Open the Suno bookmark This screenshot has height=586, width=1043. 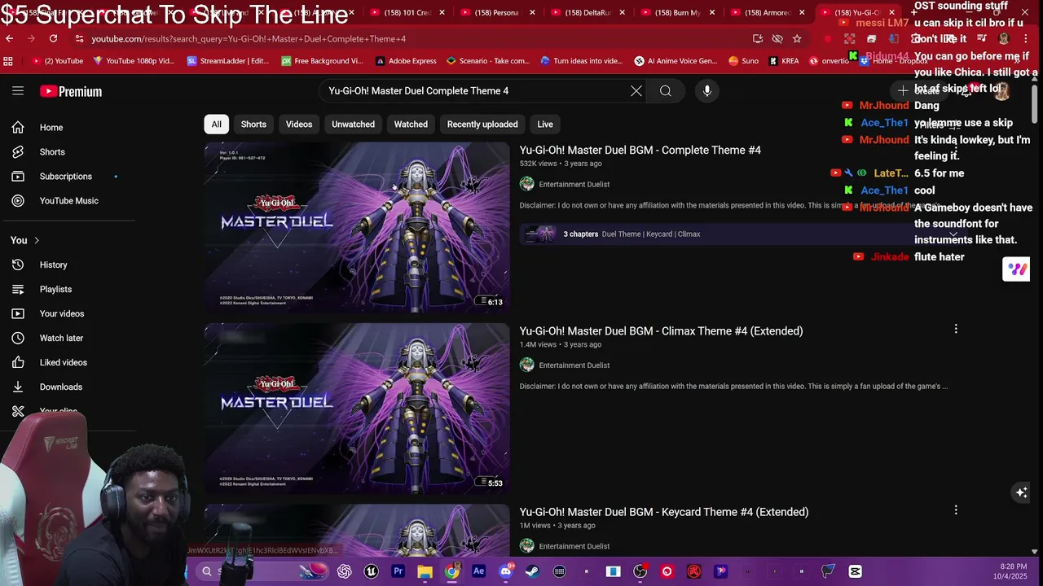pyautogui.click(x=743, y=61)
